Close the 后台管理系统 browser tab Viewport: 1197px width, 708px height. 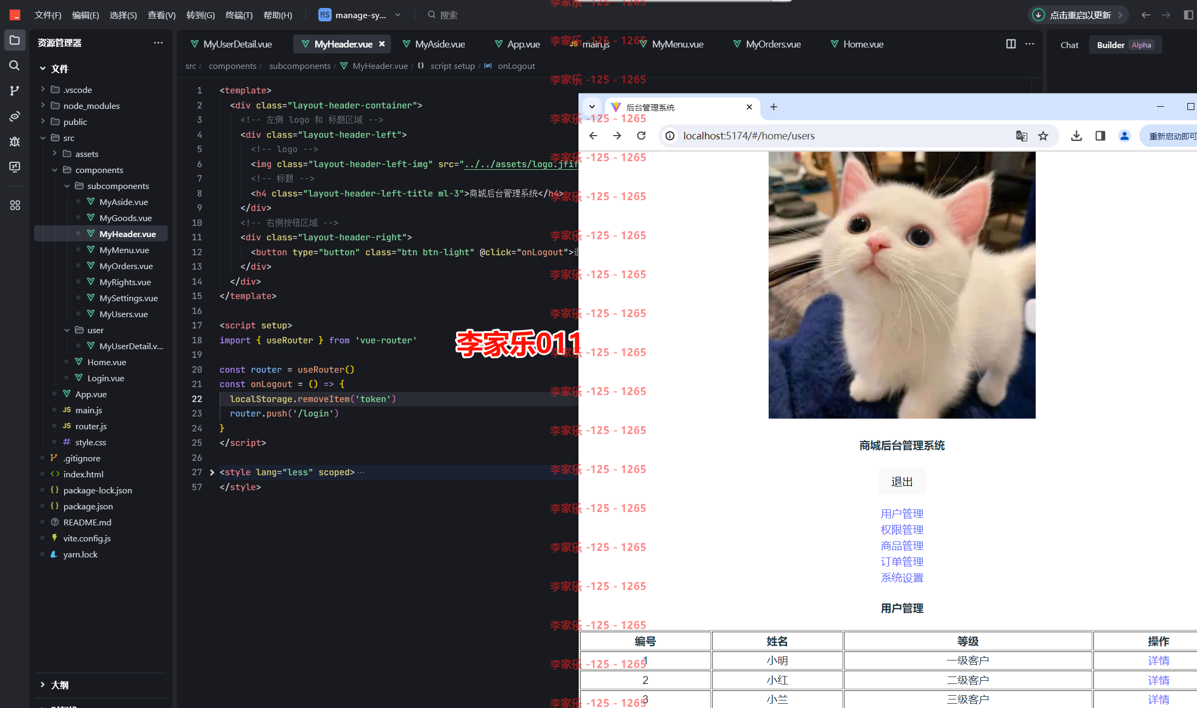tap(749, 107)
